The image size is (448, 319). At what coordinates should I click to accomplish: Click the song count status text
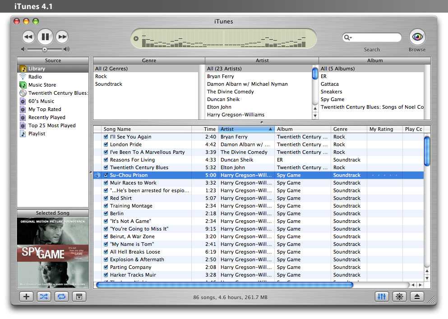(x=230, y=297)
